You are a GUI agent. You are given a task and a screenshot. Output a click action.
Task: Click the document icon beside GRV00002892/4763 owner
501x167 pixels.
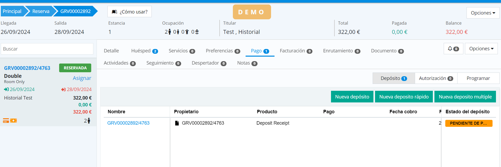[177, 123]
